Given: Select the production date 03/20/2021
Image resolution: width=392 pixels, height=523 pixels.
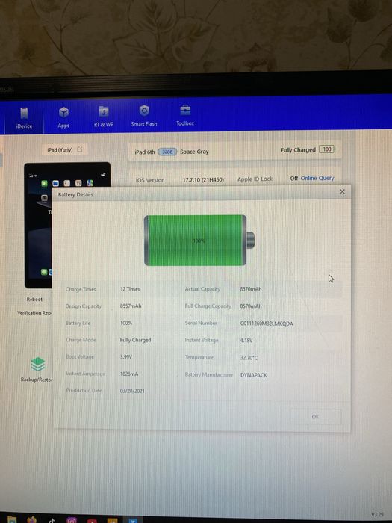Looking at the screenshot, I should click(132, 391).
